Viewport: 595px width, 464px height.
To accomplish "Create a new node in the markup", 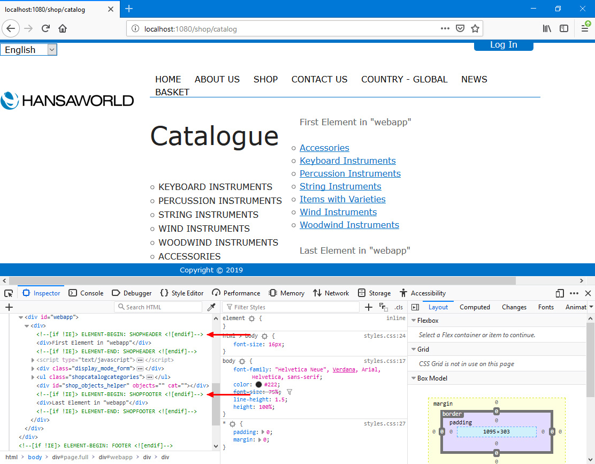I will click(x=10, y=307).
